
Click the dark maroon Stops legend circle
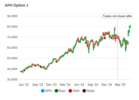[84, 91]
